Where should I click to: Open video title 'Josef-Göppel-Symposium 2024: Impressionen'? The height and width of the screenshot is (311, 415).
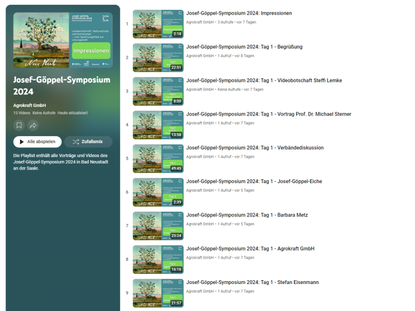point(239,13)
